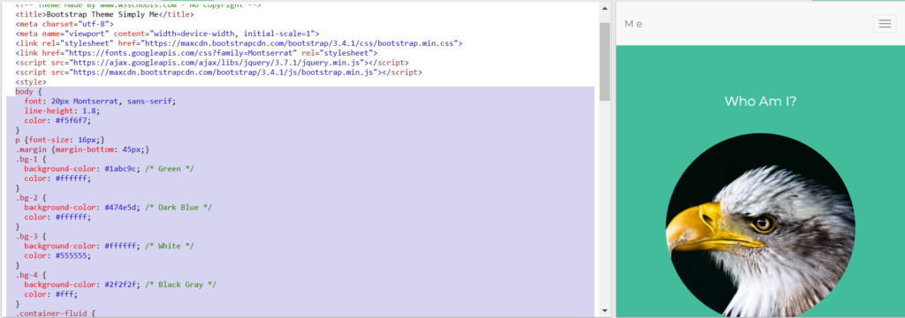Click the bootstrap.min.css stylesheet link line
The width and height of the screenshot is (905, 318).
coord(239,43)
